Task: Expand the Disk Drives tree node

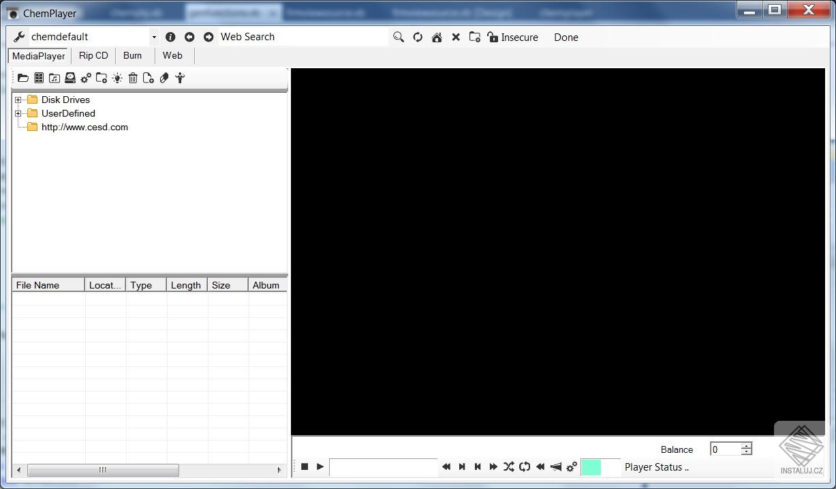Action: (18, 100)
